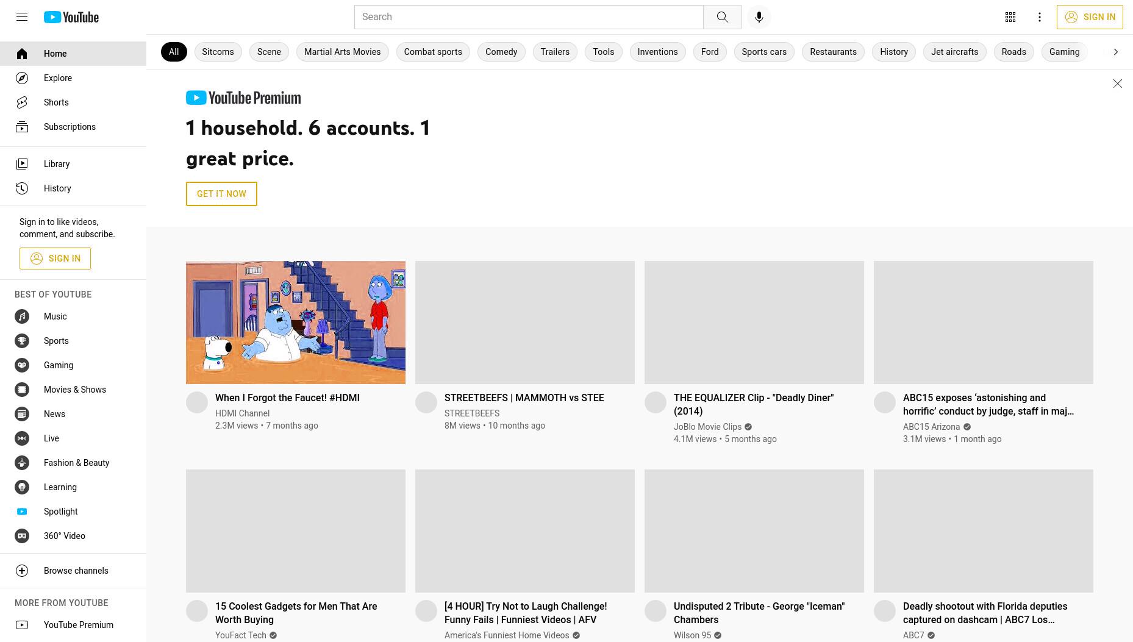
Task: Select the Inventions filter chip
Action: [x=657, y=52]
